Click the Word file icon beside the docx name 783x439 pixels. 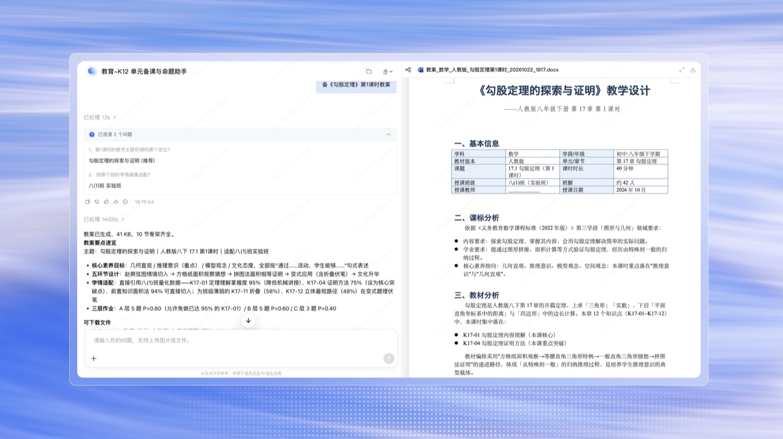(x=421, y=70)
